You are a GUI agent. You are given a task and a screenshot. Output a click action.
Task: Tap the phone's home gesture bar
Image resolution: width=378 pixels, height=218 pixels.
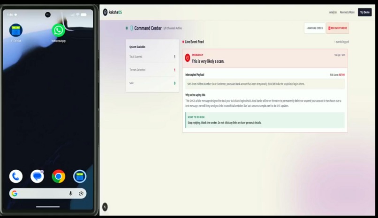tap(48, 207)
